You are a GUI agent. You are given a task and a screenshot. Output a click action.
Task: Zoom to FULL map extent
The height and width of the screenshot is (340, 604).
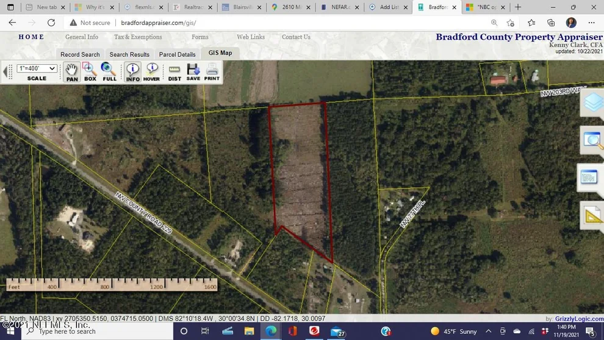pos(109,71)
